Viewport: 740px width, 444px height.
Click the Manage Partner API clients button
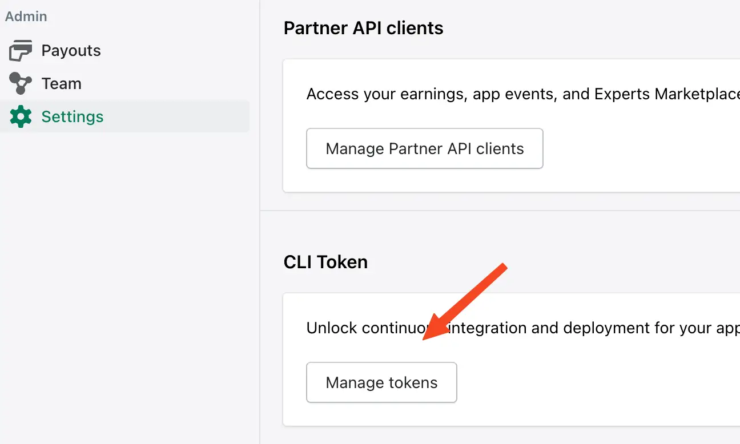tap(424, 148)
